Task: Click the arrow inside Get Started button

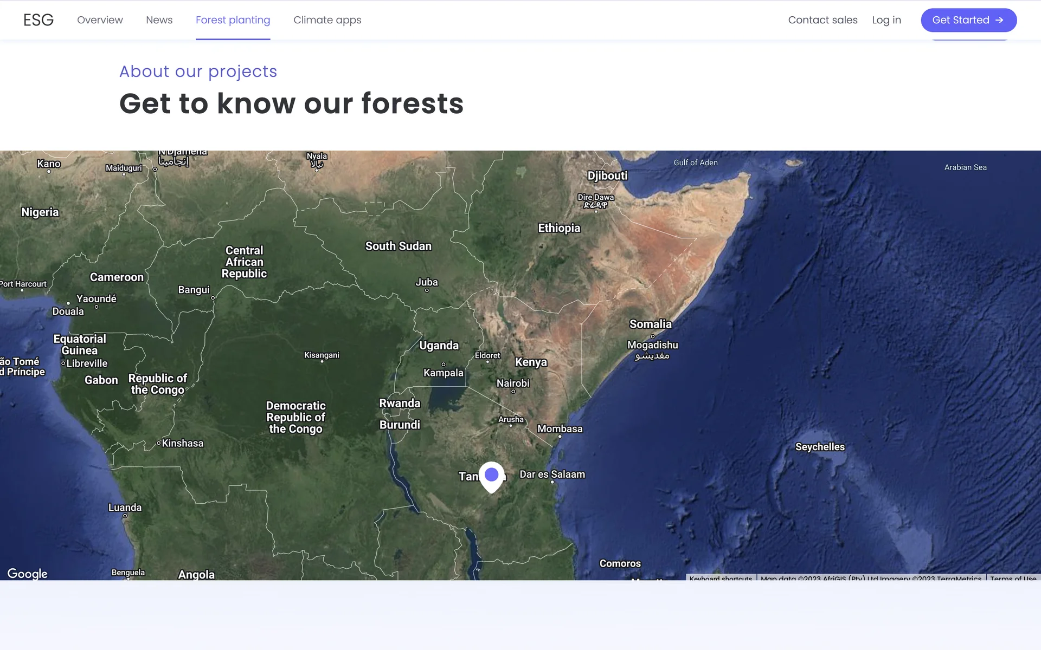Action: [999, 20]
